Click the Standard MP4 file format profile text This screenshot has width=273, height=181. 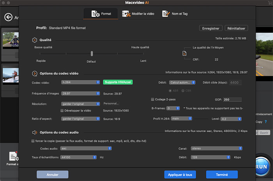click(x=67, y=28)
